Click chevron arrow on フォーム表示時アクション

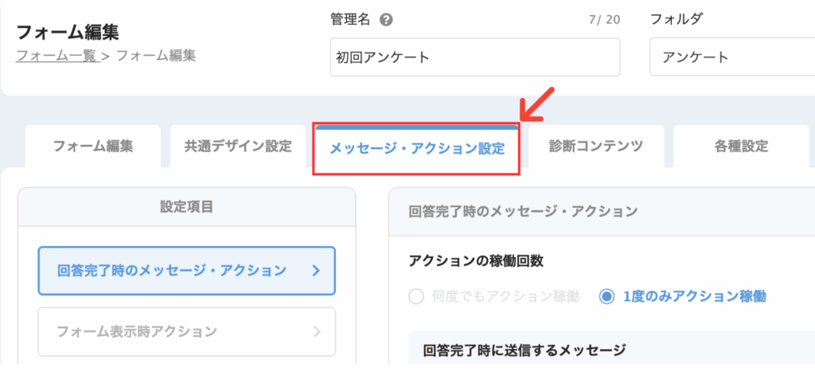tap(317, 331)
